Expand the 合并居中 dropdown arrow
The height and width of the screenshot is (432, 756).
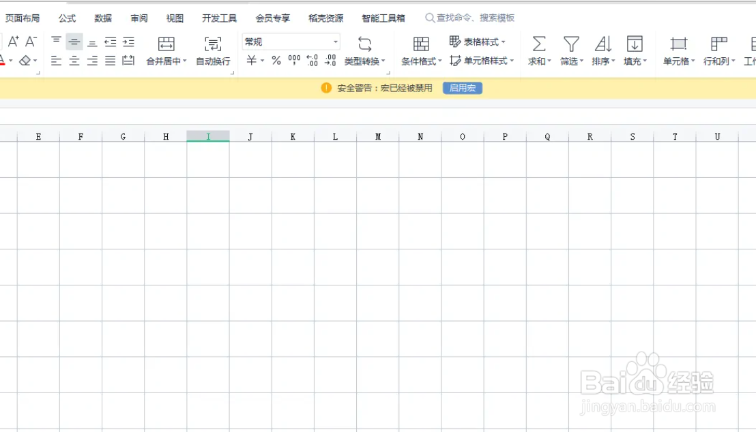(x=185, y=61)
